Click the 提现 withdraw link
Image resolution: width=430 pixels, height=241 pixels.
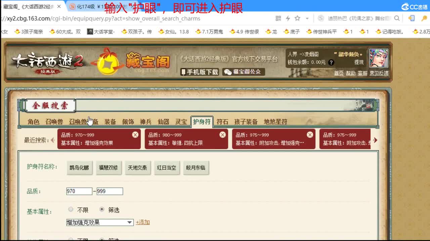point(359,62)
